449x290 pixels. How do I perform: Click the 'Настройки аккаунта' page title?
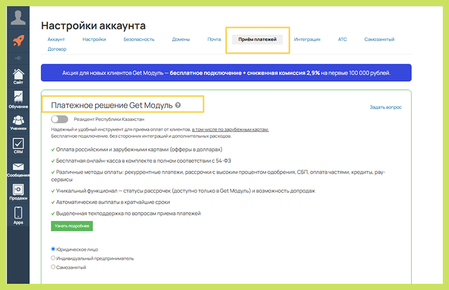coord(94,26)
